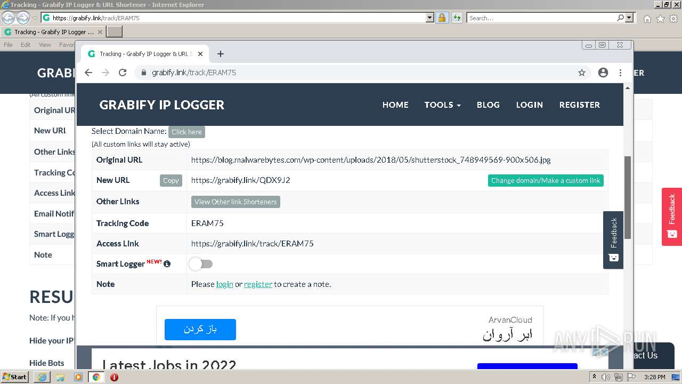The image size is (682, 384).
Task: Click the 'Click here' domain button
Action: [186, 132]
